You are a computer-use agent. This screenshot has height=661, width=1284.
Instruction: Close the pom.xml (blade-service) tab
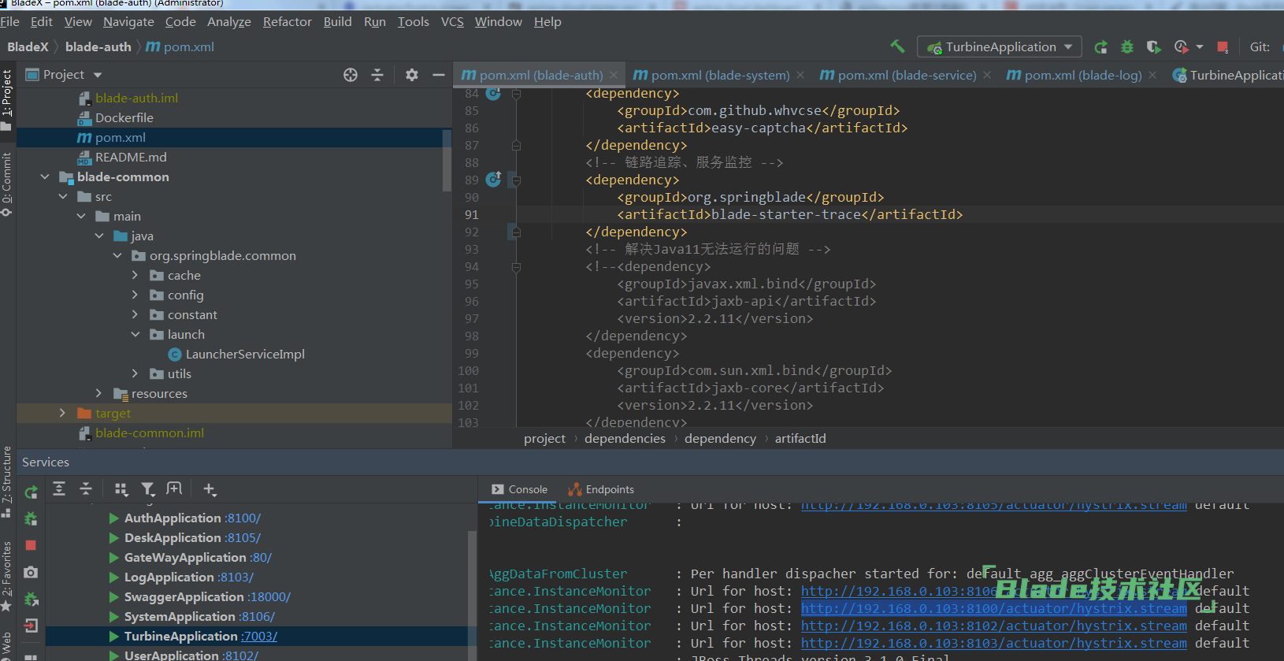point(987,75)
